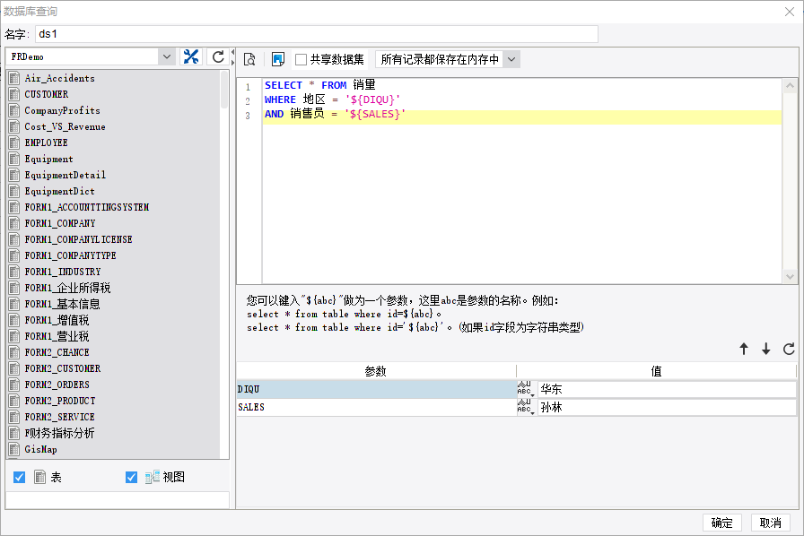Click the Air_Accidents table icon

point(14,78)
